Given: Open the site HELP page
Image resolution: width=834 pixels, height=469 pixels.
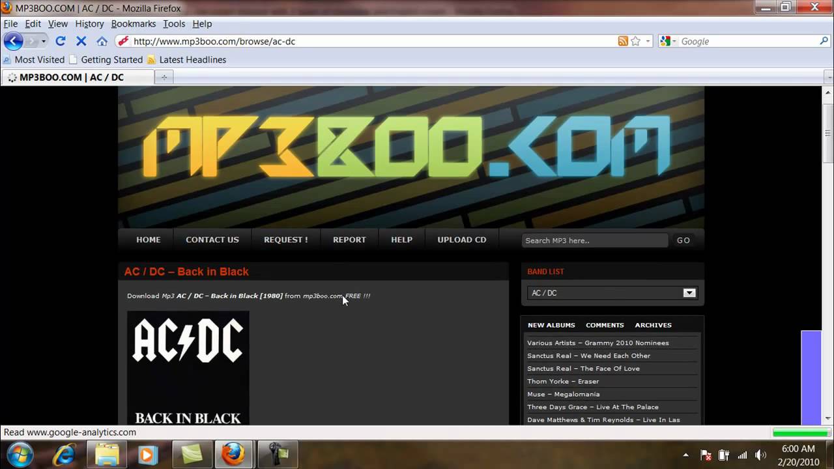Looking at the screenshot, I should [x=401, y=240].
